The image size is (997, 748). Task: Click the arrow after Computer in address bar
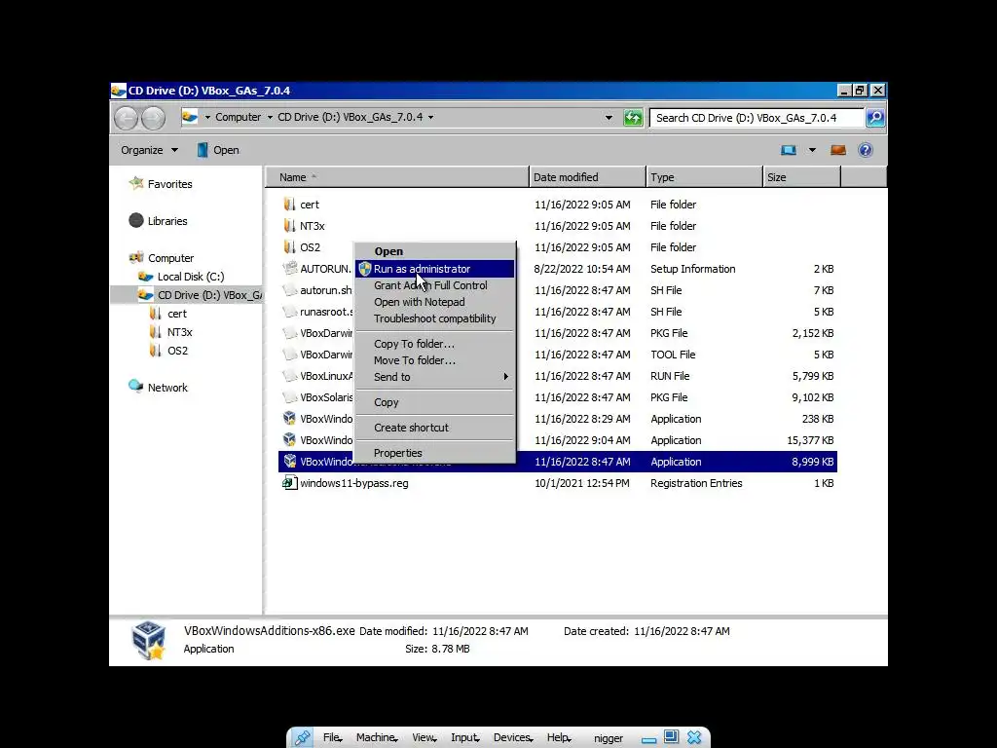[270, 117]
